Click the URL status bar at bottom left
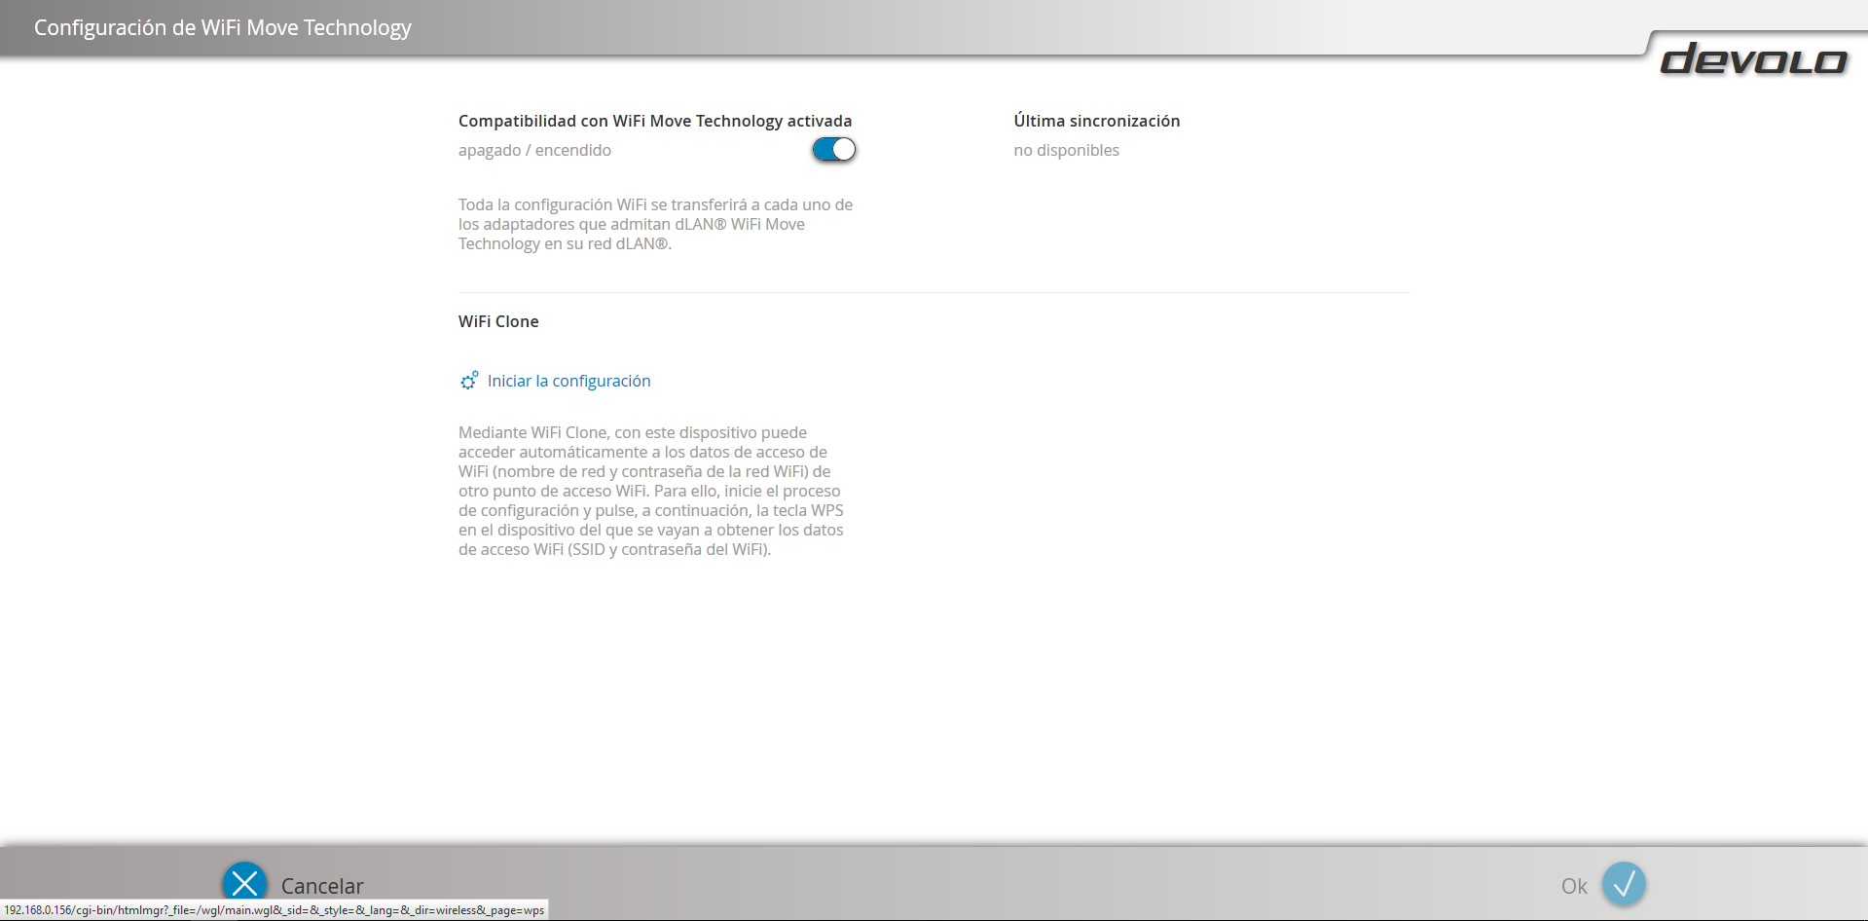 click(x=275, y=910)
